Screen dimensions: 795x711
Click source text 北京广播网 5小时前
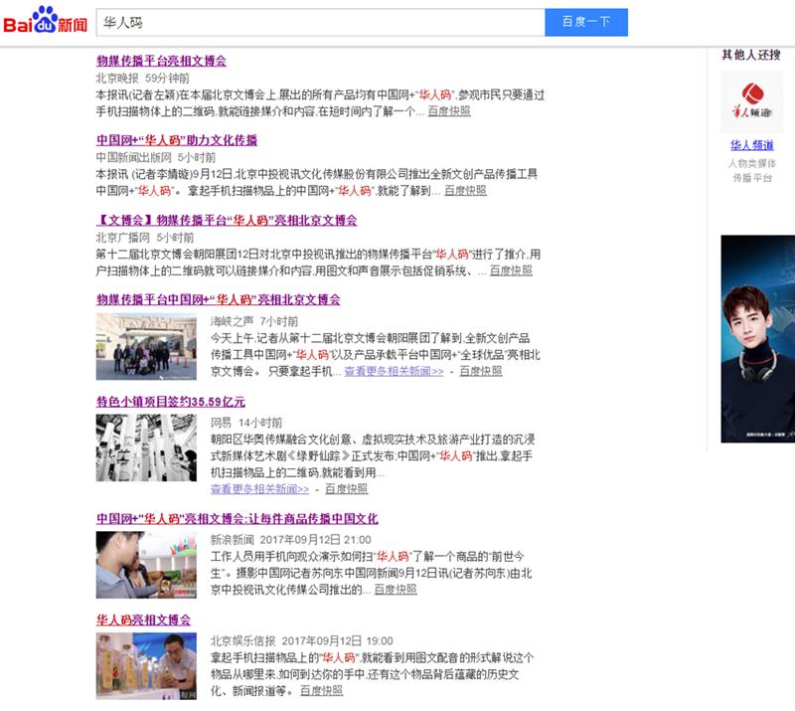pos(145,238)
